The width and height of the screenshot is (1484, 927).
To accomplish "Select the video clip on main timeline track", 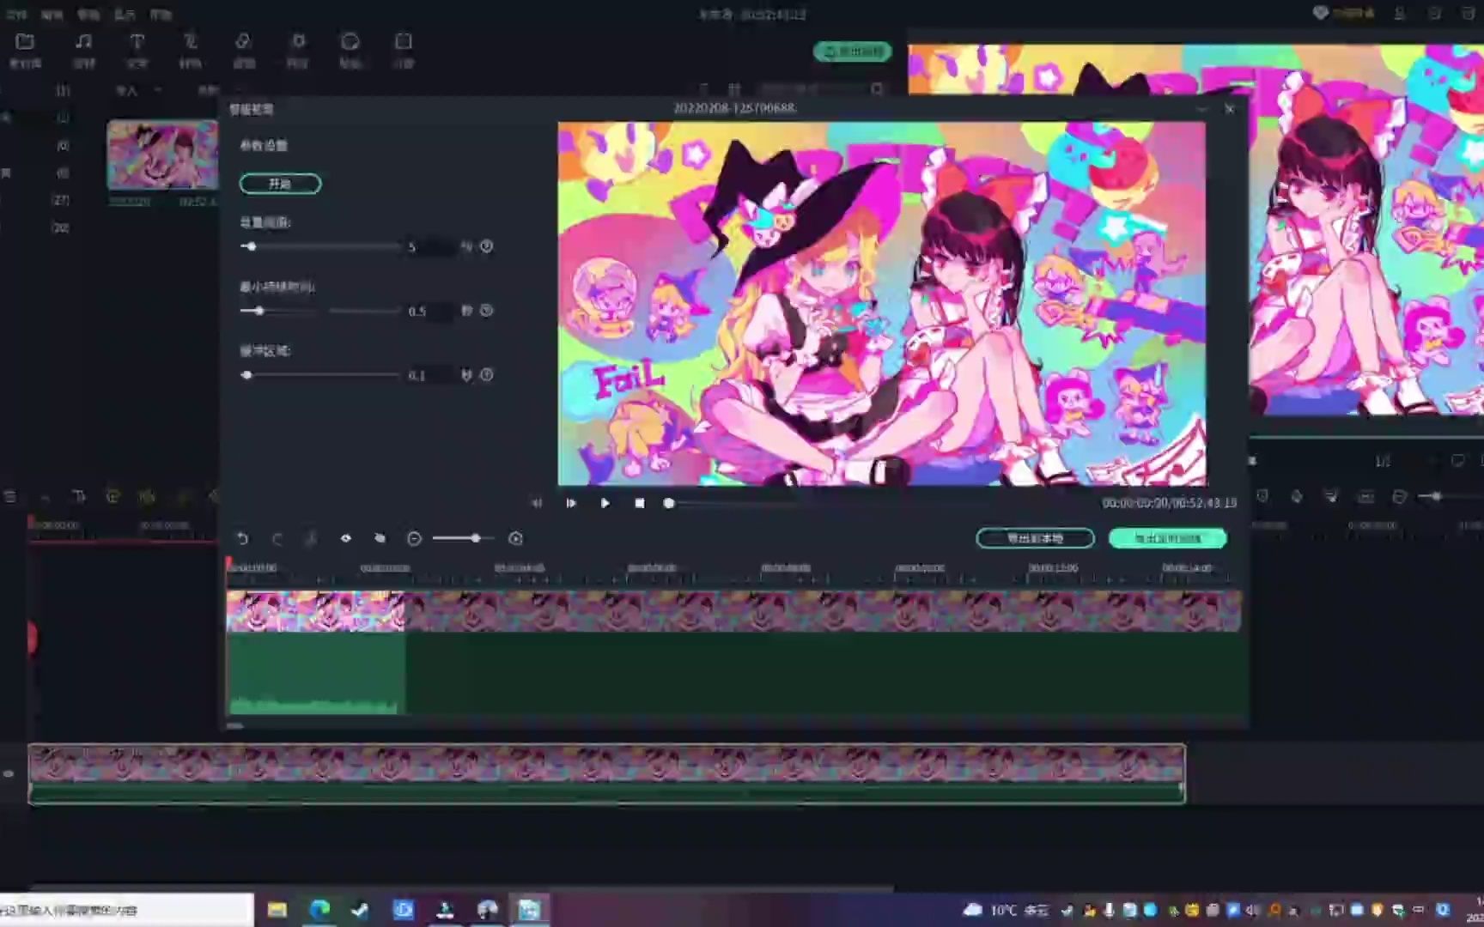I will tap(606, 773).
